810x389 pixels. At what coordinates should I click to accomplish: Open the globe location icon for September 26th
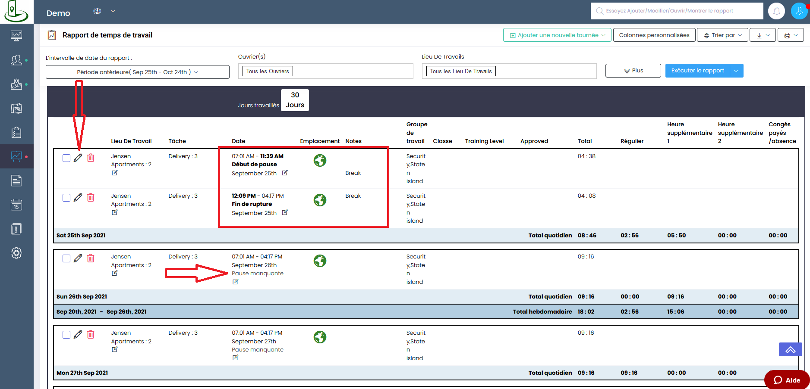320,261
